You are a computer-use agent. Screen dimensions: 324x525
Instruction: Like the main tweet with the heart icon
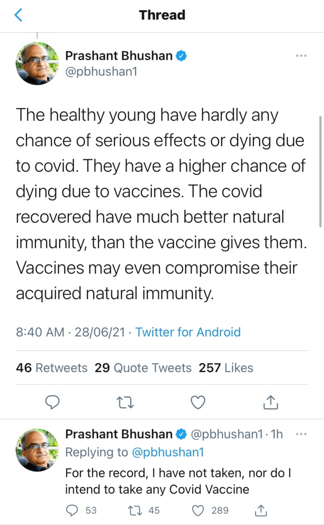click(x=198, y=401)
